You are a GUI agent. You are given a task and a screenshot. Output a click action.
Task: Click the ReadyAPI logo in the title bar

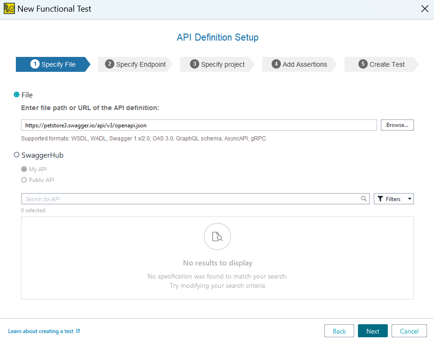(x=9, y=8)
